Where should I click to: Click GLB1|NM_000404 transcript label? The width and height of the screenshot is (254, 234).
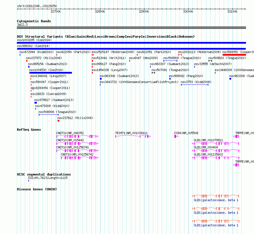coord(206,147)
